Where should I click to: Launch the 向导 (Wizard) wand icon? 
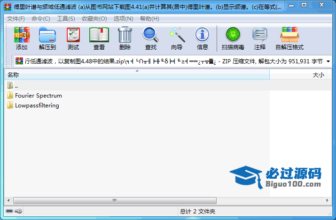(177, 34)
